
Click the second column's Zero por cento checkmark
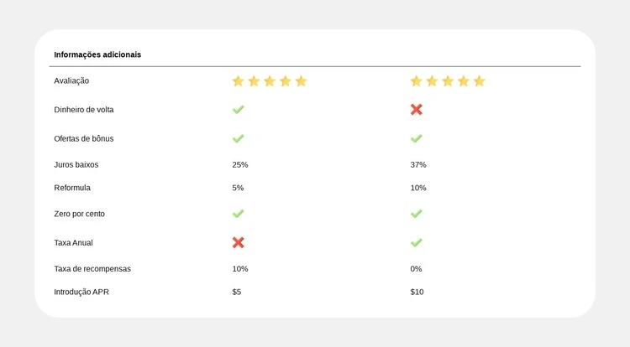416,214
